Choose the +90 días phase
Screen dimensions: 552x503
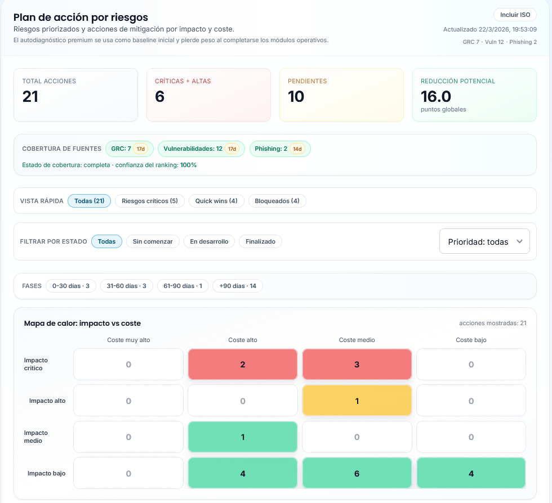[x=238, y=286]
